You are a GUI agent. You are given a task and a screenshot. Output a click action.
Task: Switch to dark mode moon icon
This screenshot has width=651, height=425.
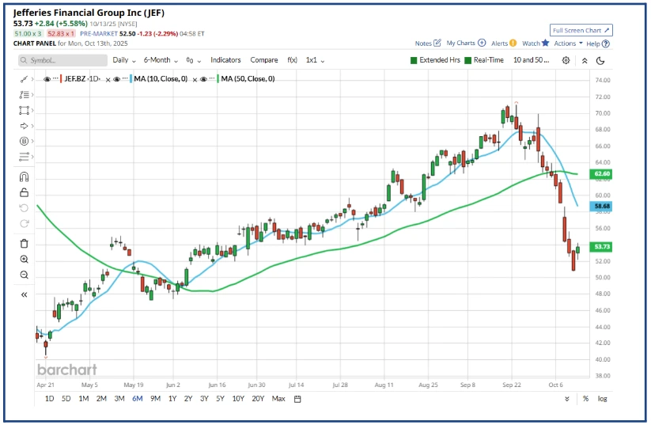pos(601,60)
